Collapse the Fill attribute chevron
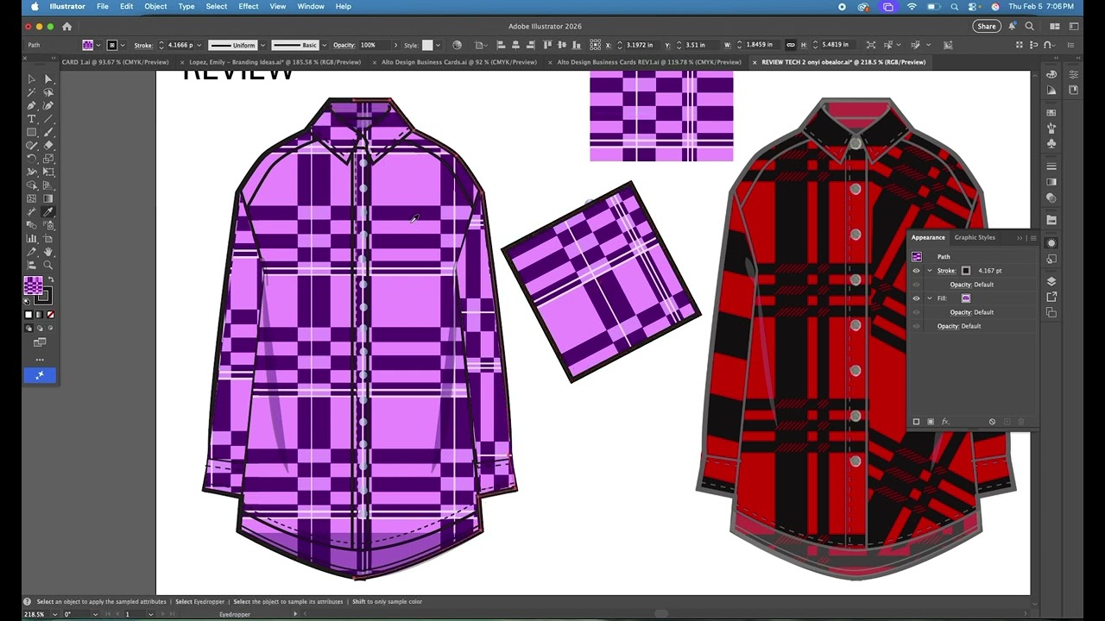The image size is (1105, 621). click(x=930, y=298)
